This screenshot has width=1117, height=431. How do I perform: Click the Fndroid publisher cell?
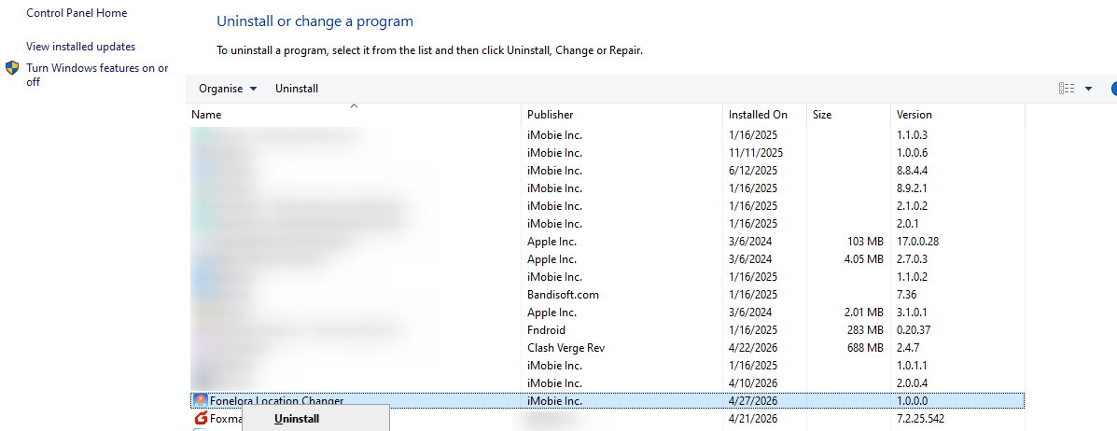(547, 330)
